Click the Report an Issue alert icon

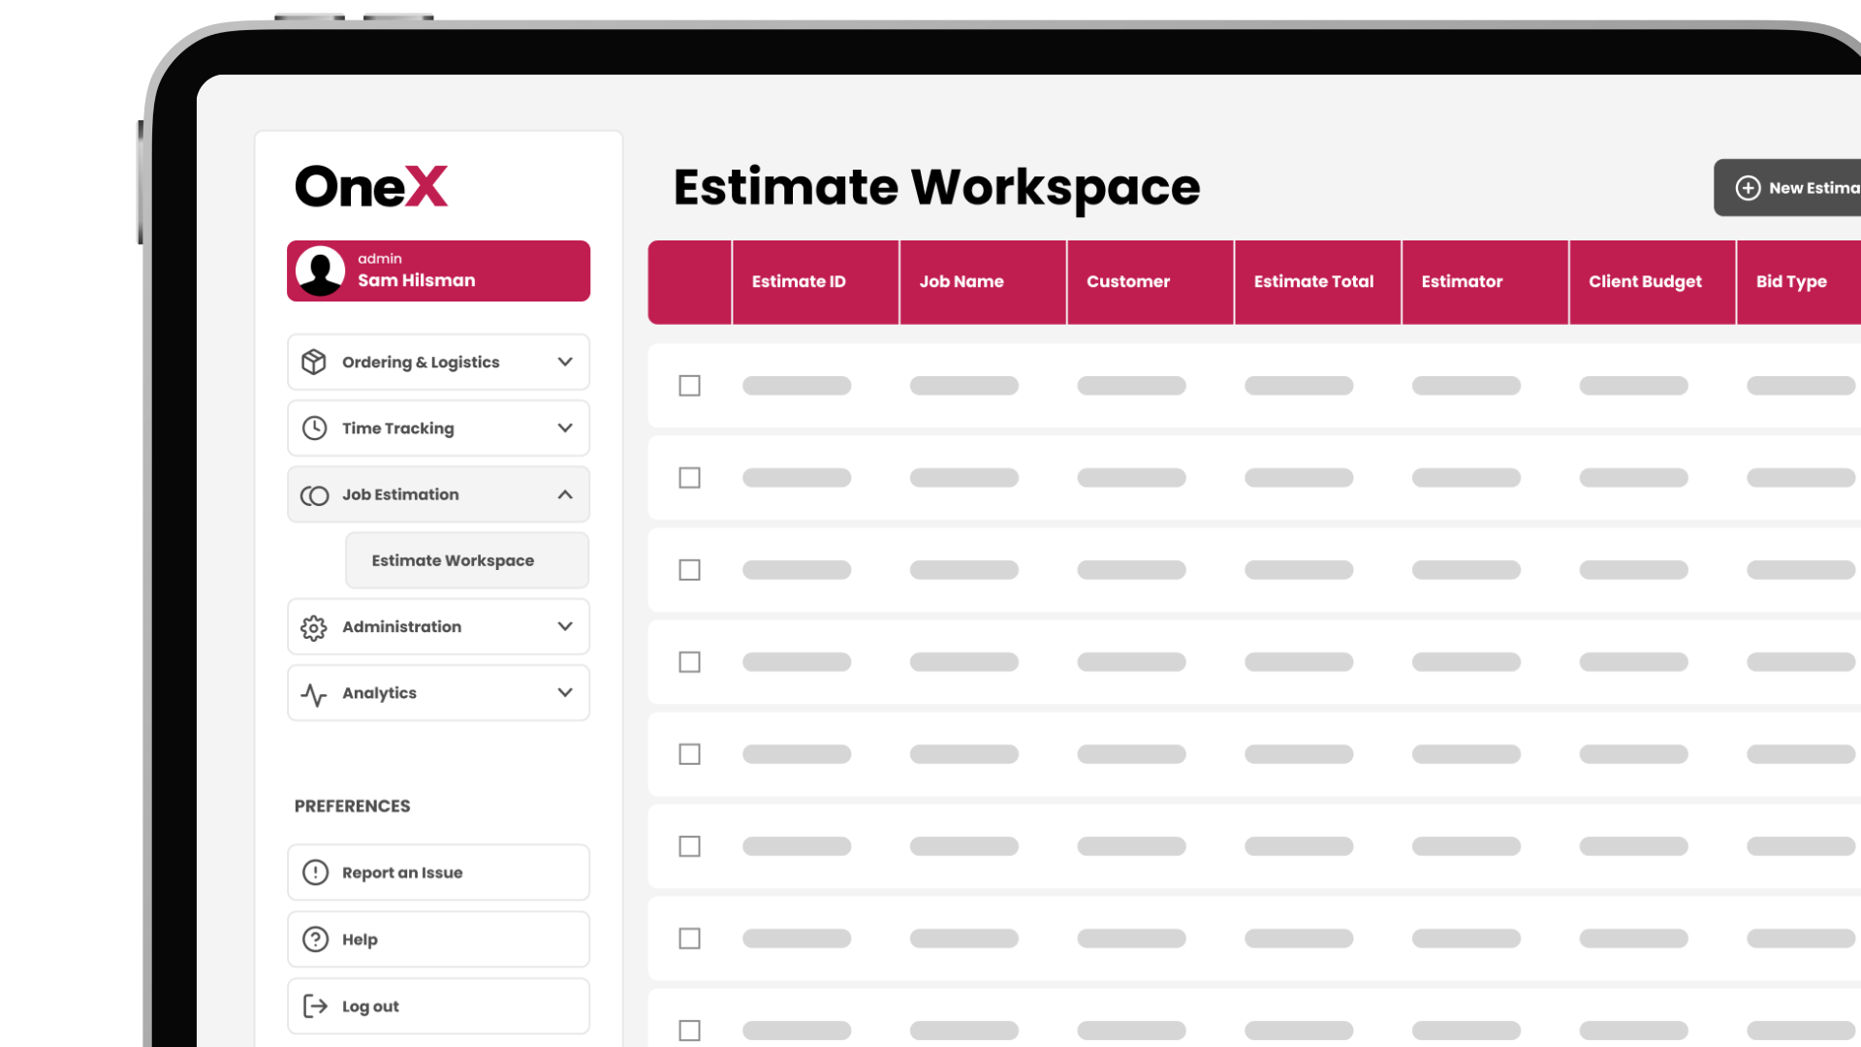pos(313,872)
